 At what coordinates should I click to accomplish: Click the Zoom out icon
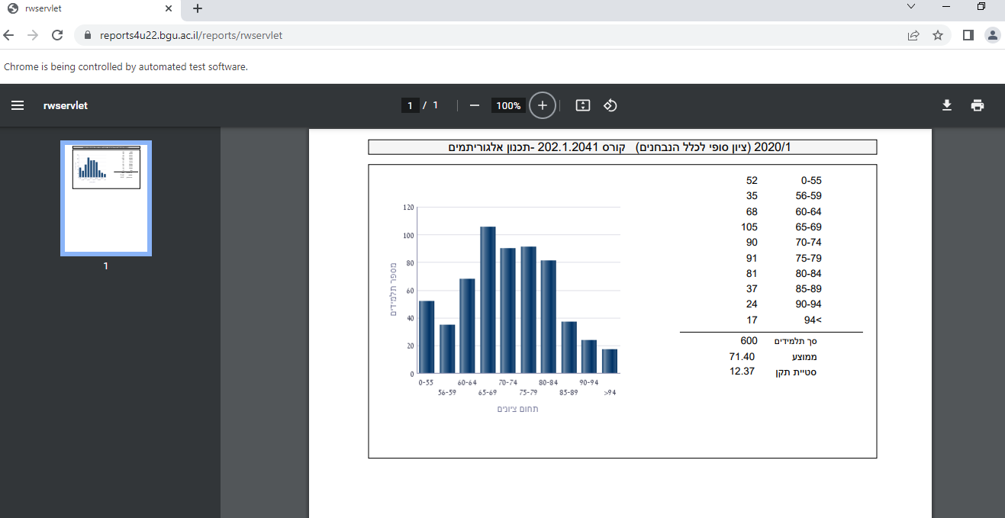point(475,105)
